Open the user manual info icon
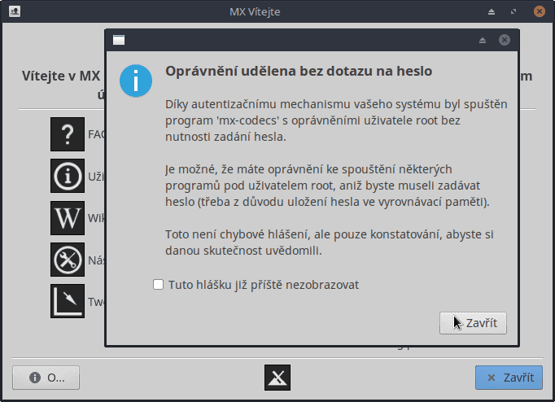555x402 pixels. tap(68, 176)
